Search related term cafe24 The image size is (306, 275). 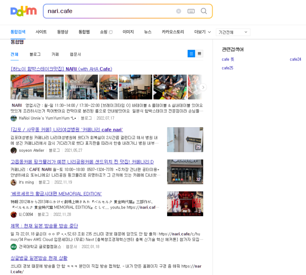click(295, 60)
